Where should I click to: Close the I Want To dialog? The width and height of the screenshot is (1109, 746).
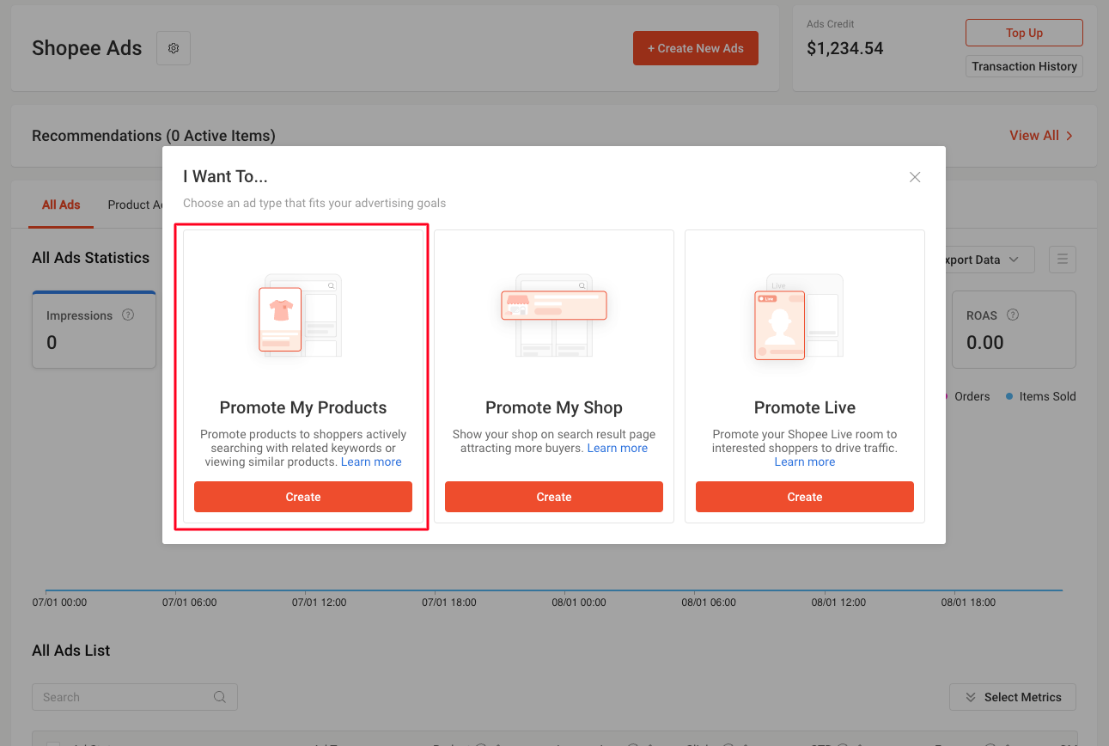click(x=915, y=177)
